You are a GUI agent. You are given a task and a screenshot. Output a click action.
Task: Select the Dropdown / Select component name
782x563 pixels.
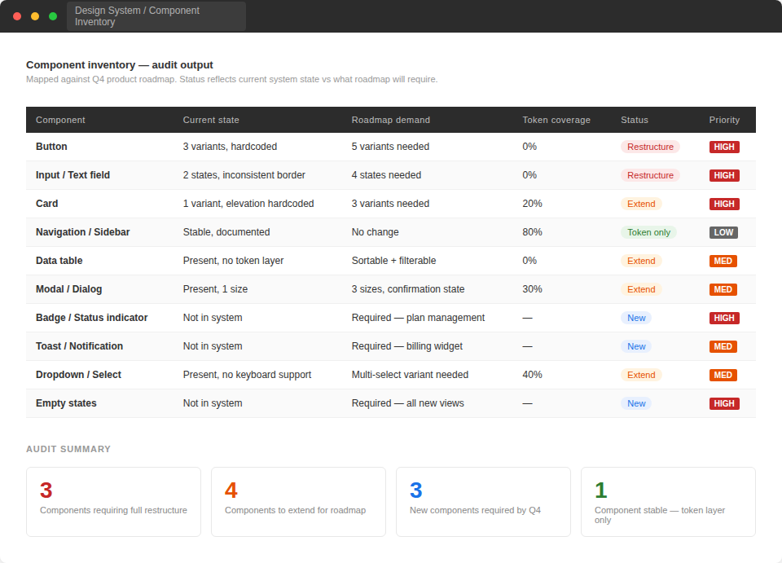[x=78, y=375]
